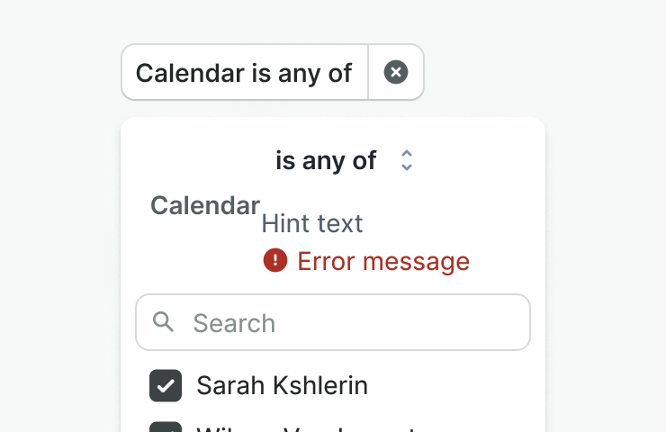Viewport: 666px width, 432px height.
Task: Focus the Search input field
Action: tap(351, 322)
